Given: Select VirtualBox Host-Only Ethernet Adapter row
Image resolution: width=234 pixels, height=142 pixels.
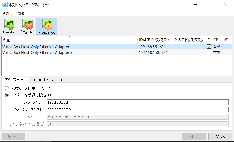Looking at the screenshot, I should pyautogui.click(x=117, y=47).
